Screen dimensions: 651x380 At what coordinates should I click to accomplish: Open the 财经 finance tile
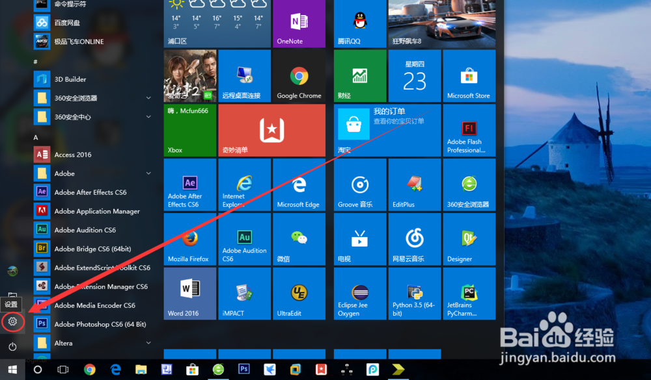(360, 76)
